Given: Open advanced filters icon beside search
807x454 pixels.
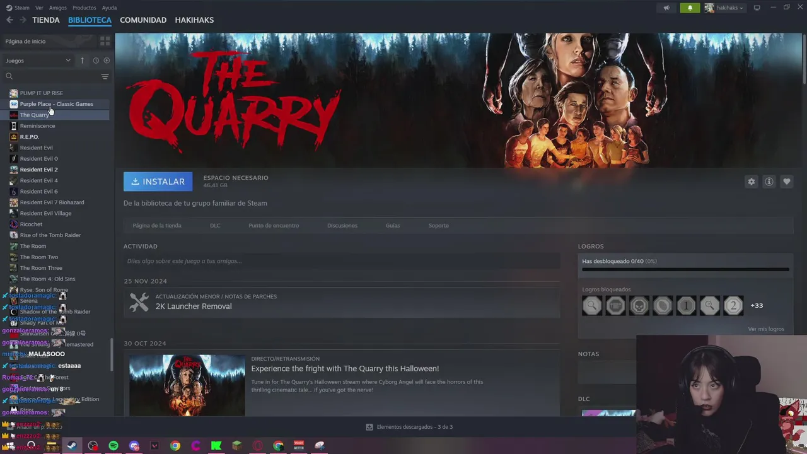Looking at the screenshot, I should pos(105,76).
